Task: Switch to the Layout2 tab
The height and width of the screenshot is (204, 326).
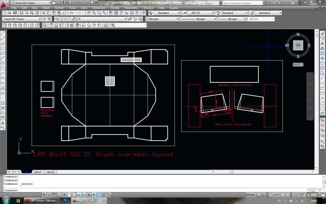Action: coord(50,172)
